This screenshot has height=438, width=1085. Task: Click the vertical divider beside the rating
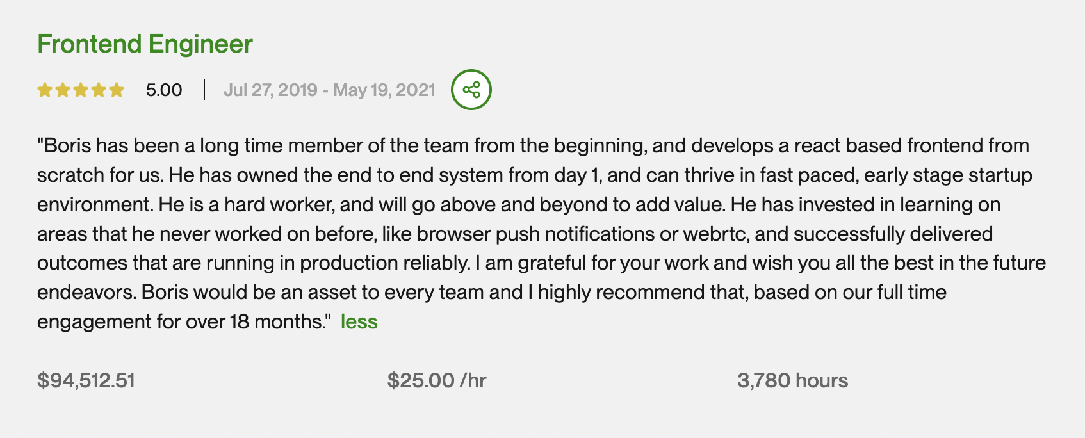204,90
